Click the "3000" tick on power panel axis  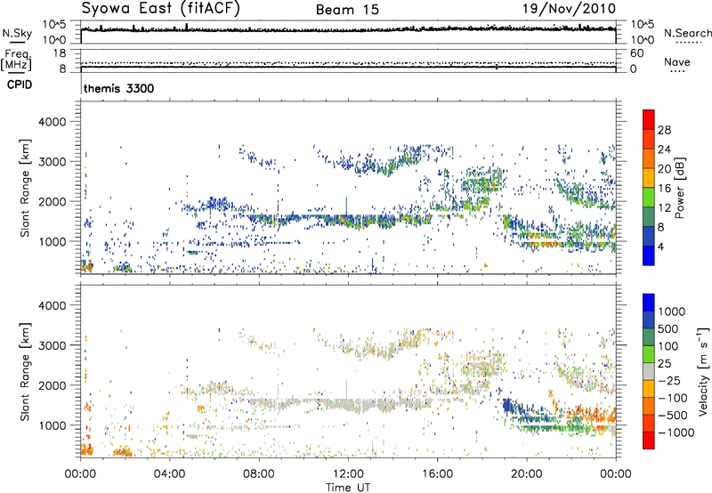[53, 162]
